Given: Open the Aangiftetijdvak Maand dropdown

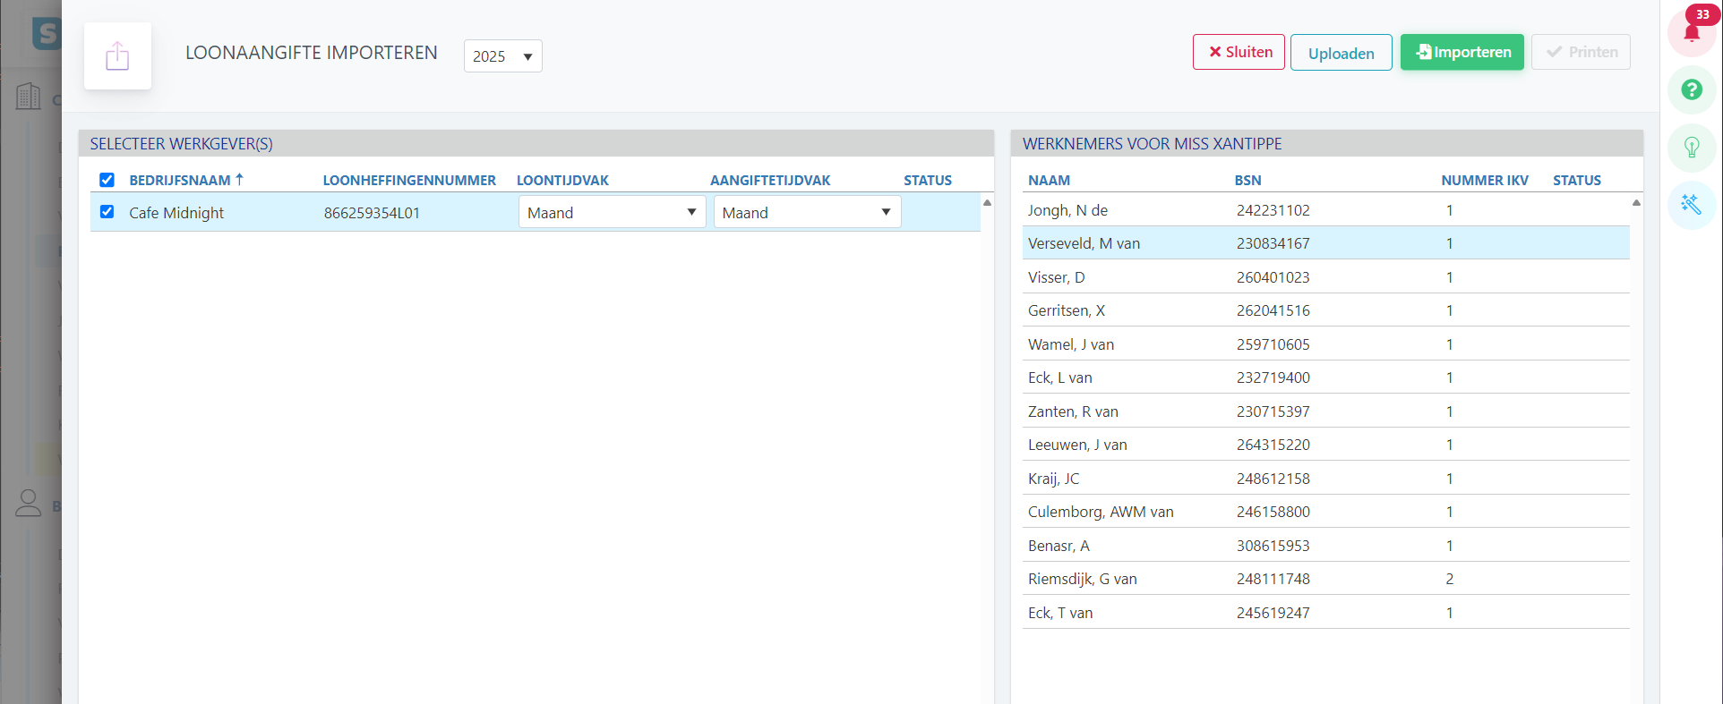Looking at the screenshot, I should 807,212.
